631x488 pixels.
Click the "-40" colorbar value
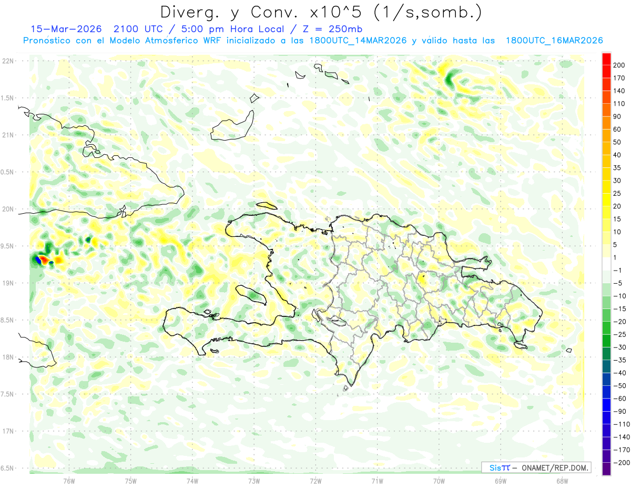[x=619, y=373]
